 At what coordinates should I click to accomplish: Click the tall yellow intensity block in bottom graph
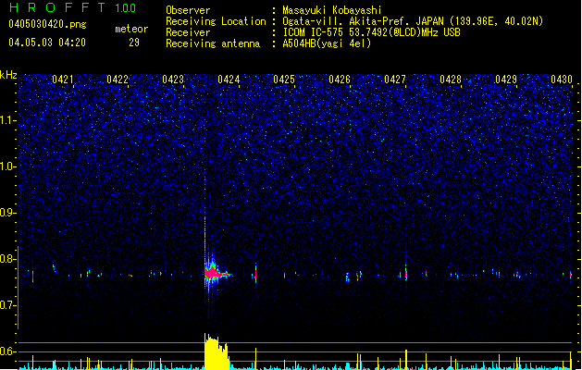(217, 351)
